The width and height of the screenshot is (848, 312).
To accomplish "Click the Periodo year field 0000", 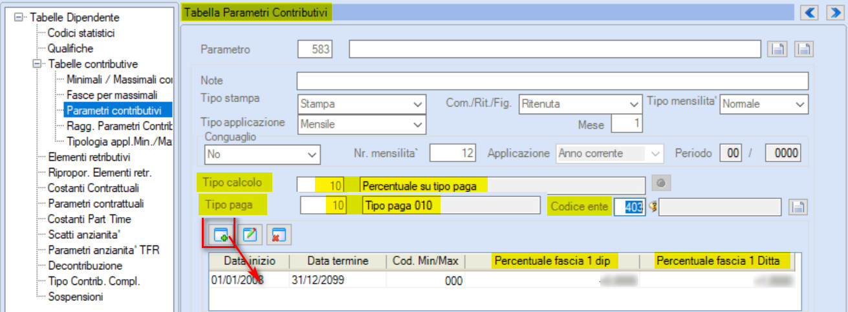I will [783, 154].
